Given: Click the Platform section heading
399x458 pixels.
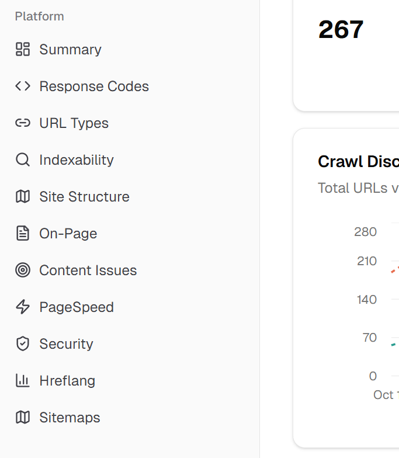Looking at the screenshot, I should (x=40, y=16).
